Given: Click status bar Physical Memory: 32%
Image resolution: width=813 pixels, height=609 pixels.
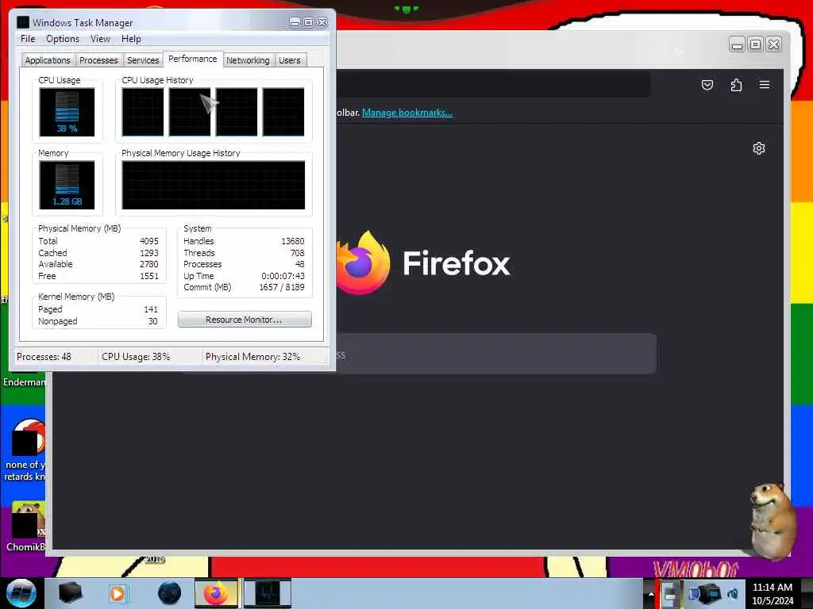Looking at the screenshot, I should [253, 357].
